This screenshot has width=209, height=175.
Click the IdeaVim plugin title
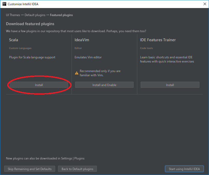click(82, 40)
